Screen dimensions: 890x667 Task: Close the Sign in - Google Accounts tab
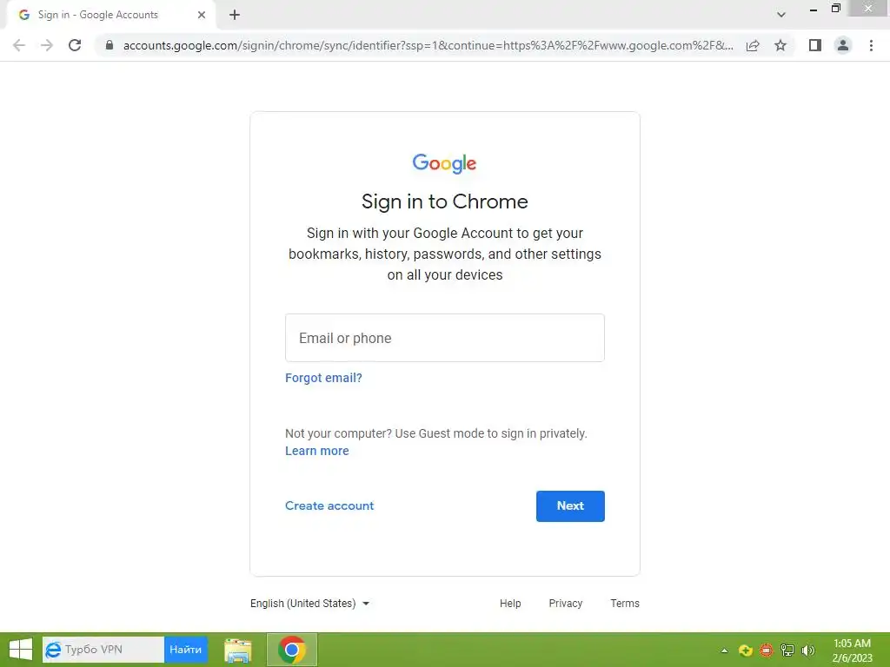pyautogui.click(x=202, y=15)
